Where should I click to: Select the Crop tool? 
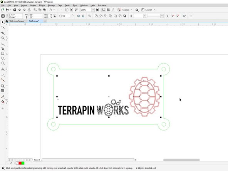pos(3,33)
